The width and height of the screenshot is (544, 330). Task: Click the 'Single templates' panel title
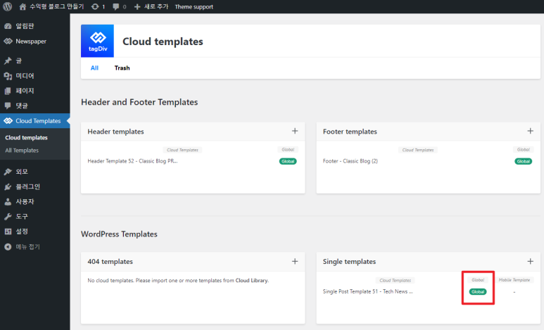[349, 262]
